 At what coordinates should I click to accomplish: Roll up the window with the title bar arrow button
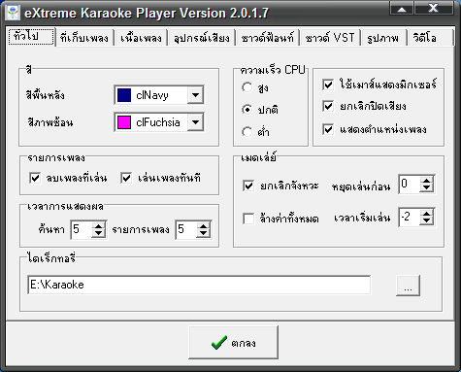(x=402, y=8)
